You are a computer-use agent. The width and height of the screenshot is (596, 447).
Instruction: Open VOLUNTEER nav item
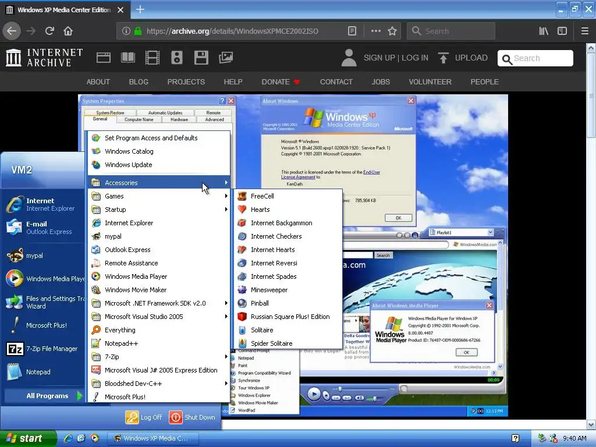(430, 81)
